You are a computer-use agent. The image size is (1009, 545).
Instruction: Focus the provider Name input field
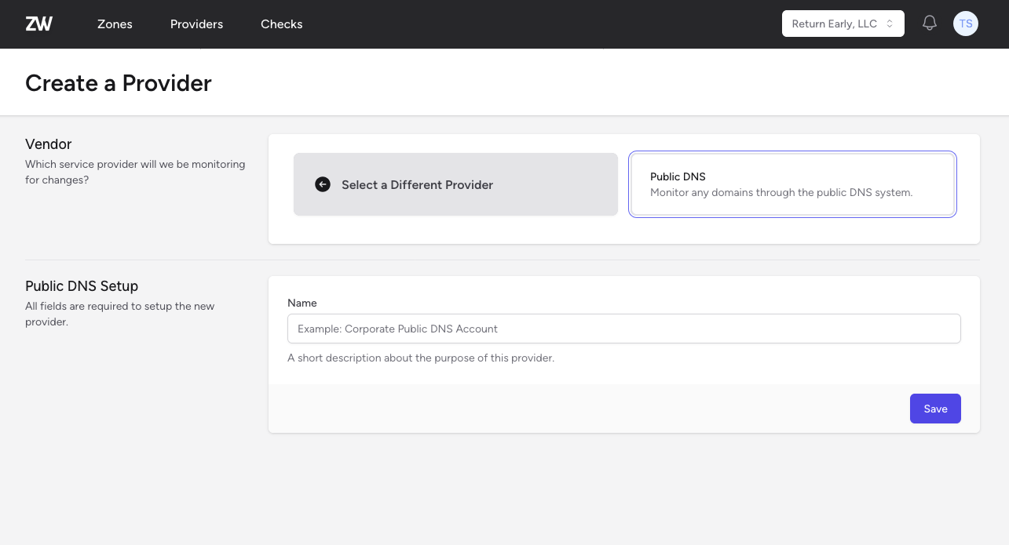click(x=624, y=329)
